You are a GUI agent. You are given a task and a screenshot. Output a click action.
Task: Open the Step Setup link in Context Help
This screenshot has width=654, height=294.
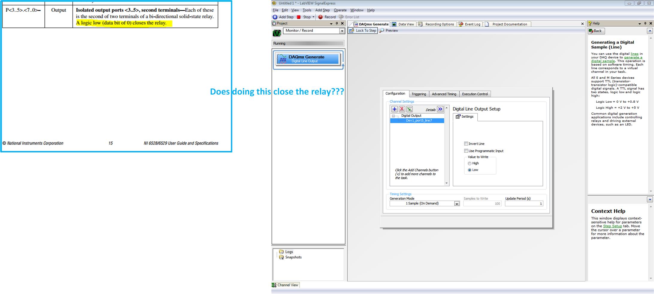pos(612,226)
